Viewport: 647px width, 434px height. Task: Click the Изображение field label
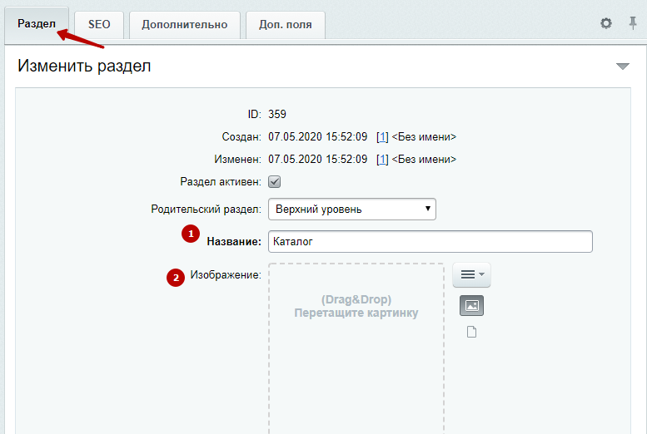pyautogui.click(x=226, y=275)
